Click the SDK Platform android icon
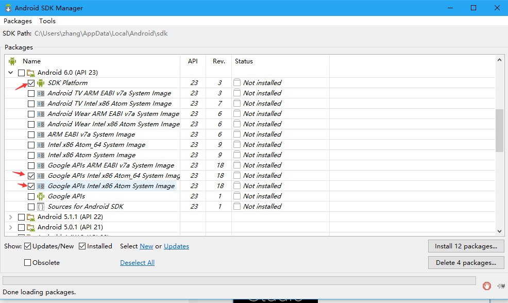The height and width of the screenshot is (303, 508). point(41,83)
